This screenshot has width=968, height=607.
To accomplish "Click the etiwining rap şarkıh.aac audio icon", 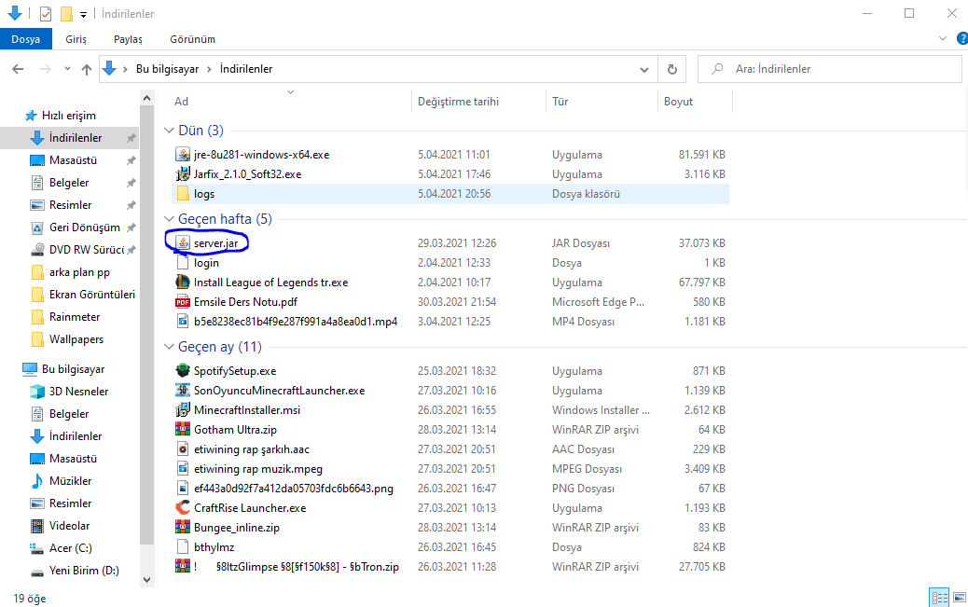I will tap(183, 449).
